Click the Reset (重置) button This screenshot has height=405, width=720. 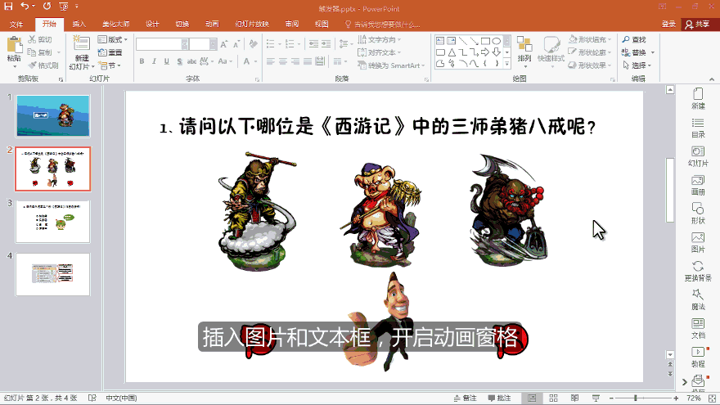110,52
